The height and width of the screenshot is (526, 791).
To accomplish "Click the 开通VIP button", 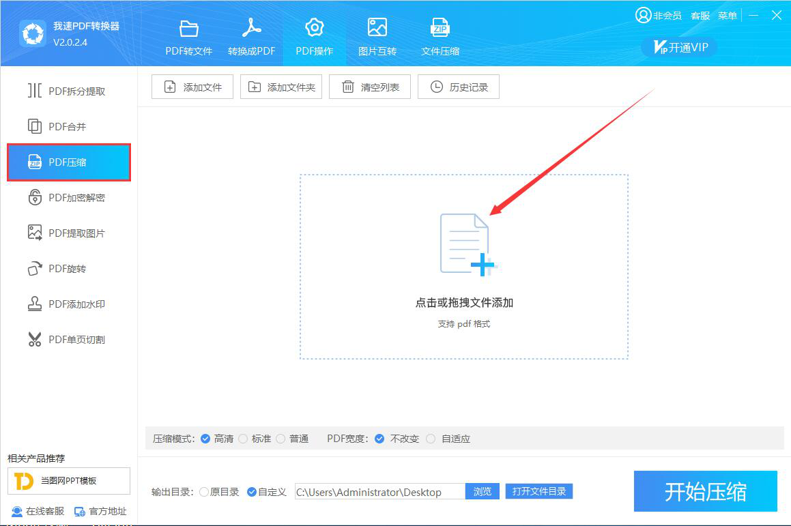I will click(x=679, y=47).
